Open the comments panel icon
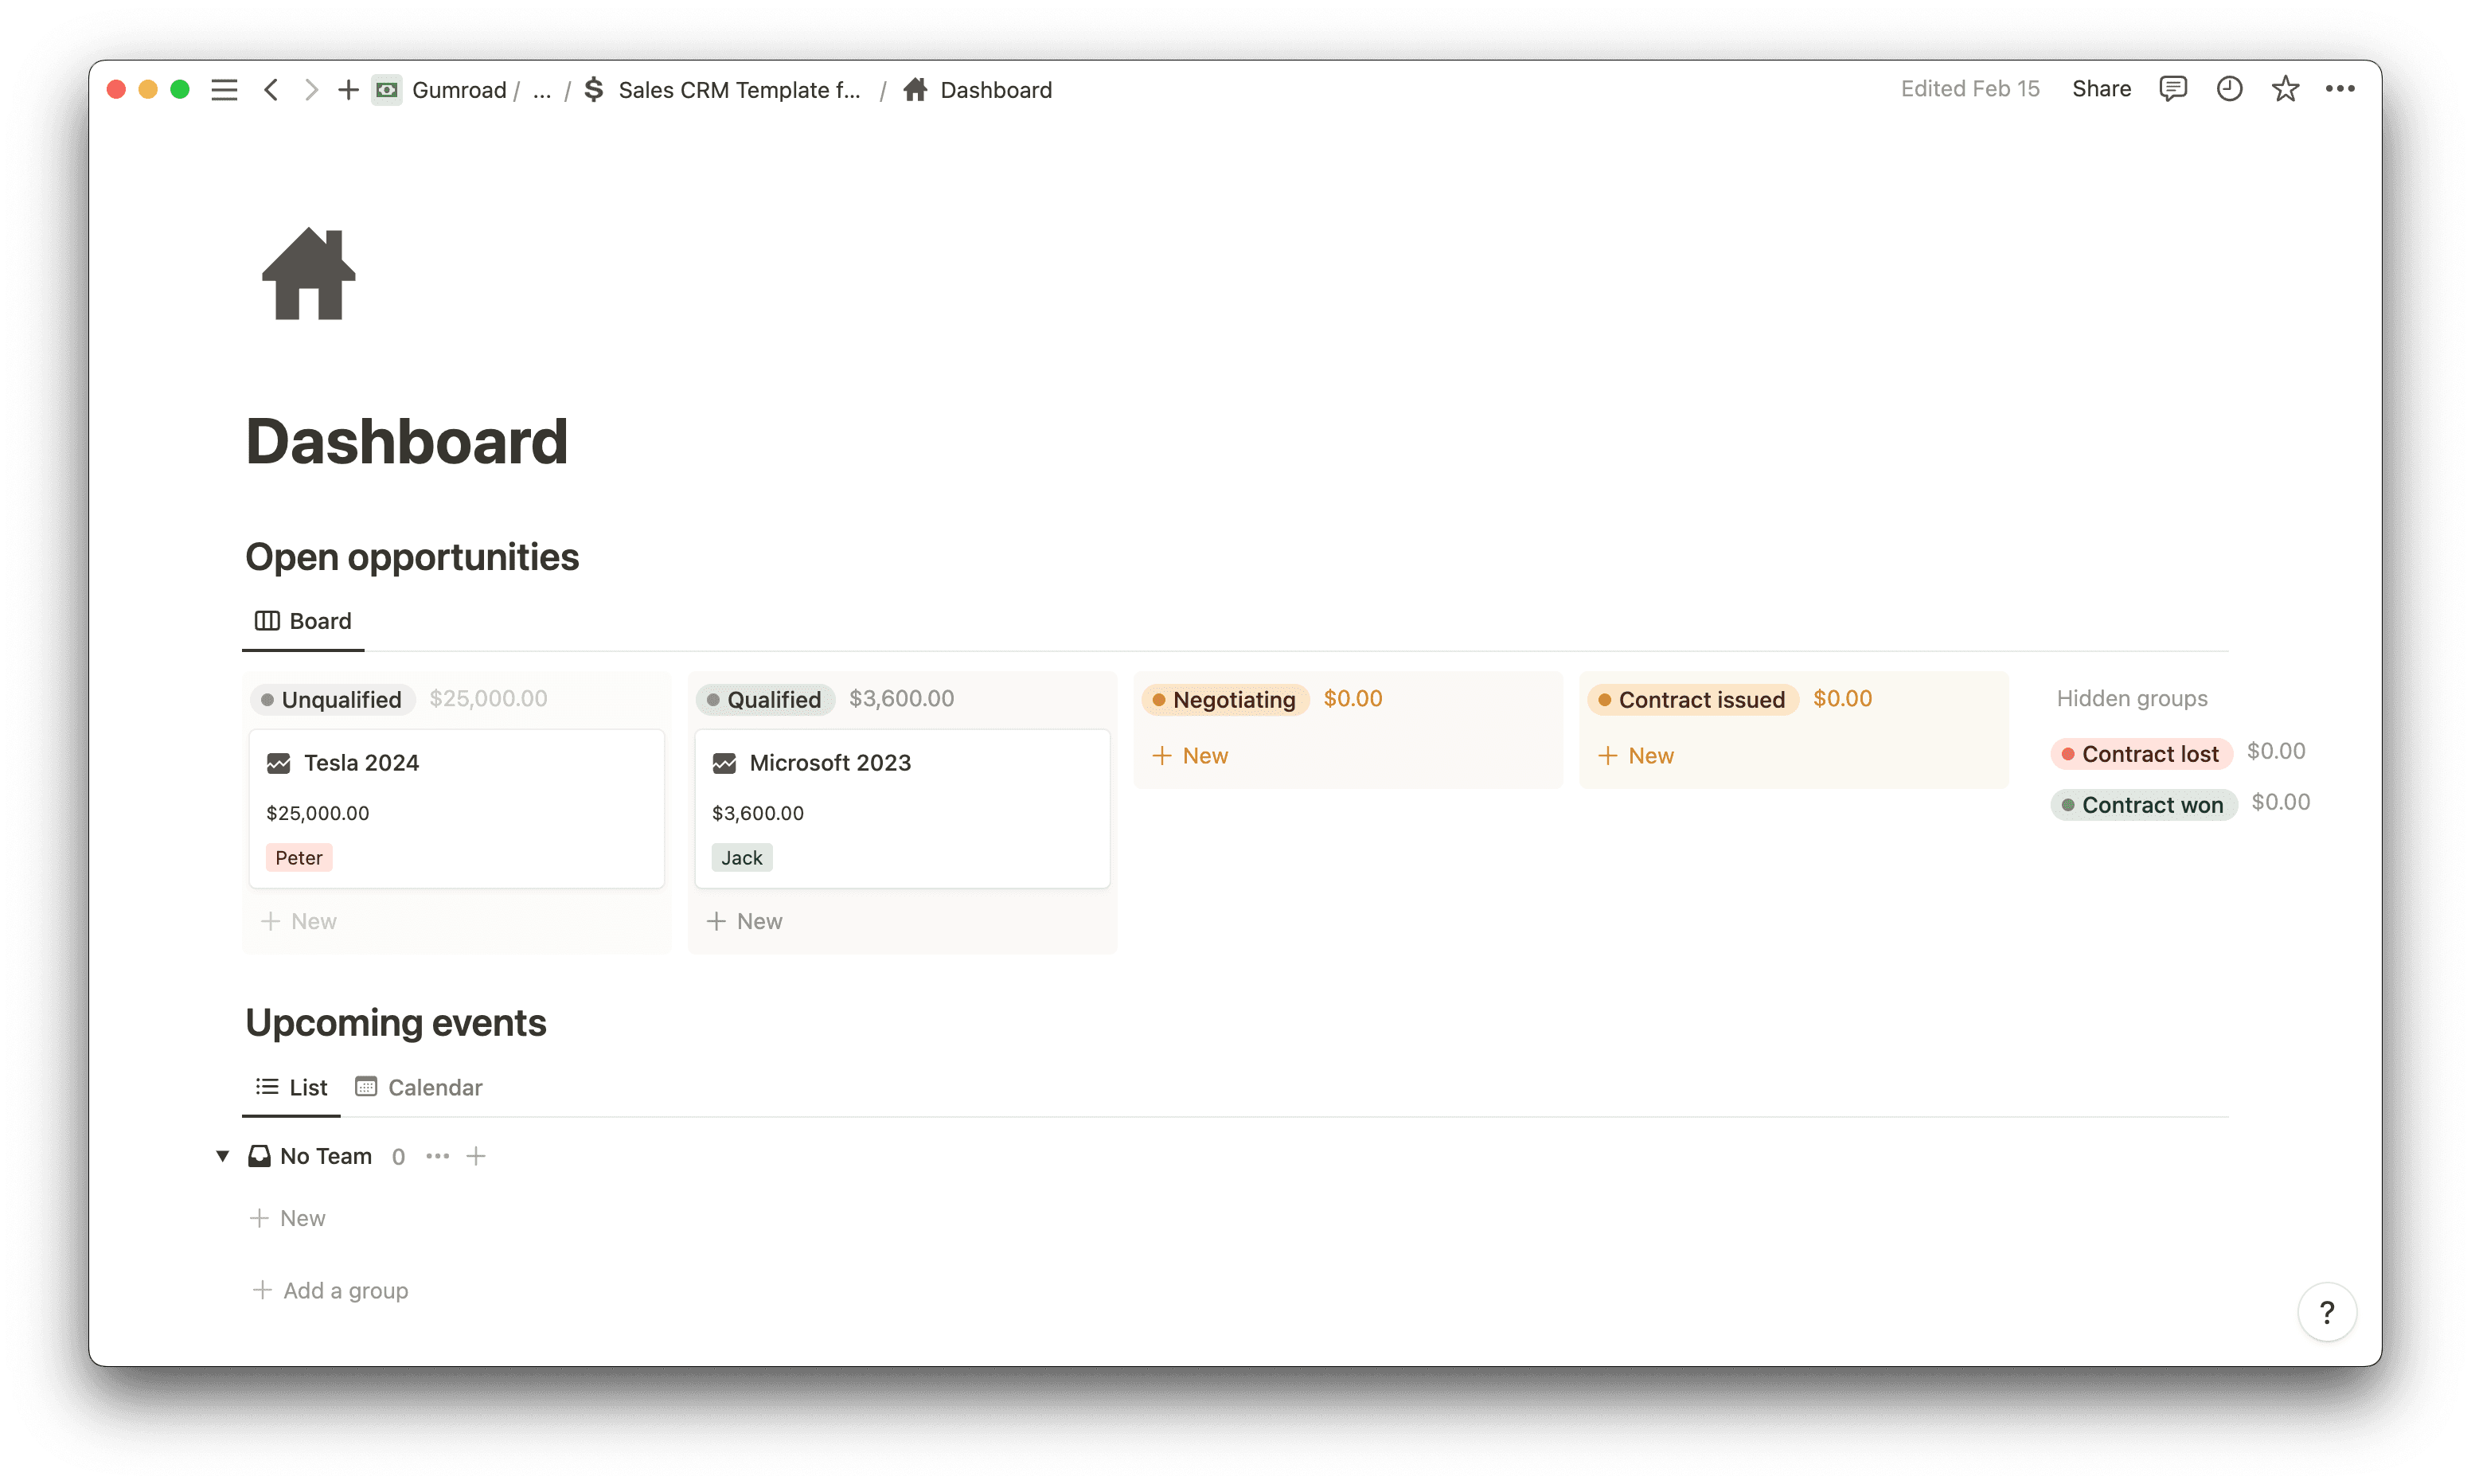The height and width of the screenshot is (1484, 2471). [2173, 89]
